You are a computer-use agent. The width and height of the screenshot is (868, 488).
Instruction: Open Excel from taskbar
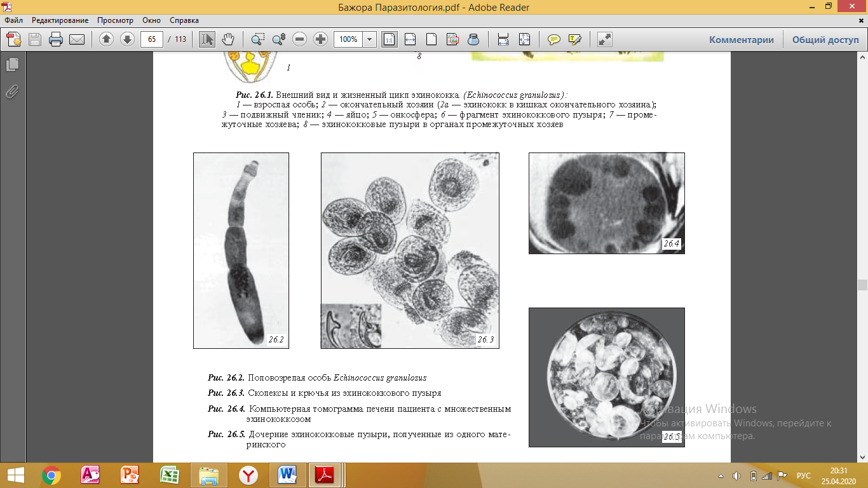pos(169,475)
